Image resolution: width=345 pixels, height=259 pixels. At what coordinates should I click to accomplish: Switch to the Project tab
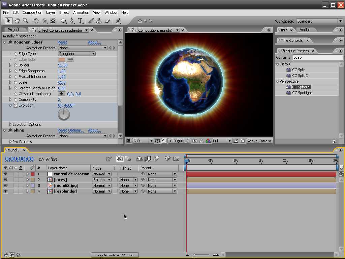(14, 30)
